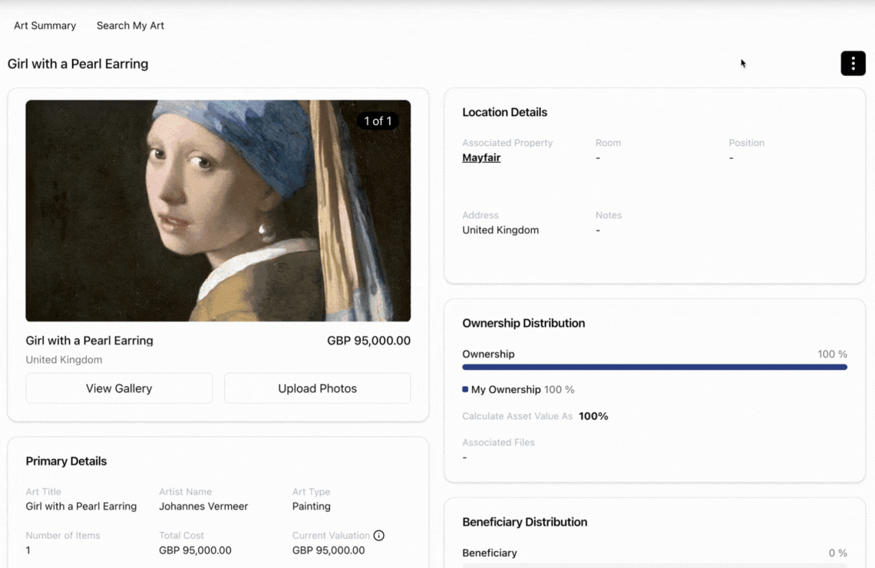Screen dimensions: 875x568
Task: Click the Calculate Asset Value As 100% figure
Action: 593,416
